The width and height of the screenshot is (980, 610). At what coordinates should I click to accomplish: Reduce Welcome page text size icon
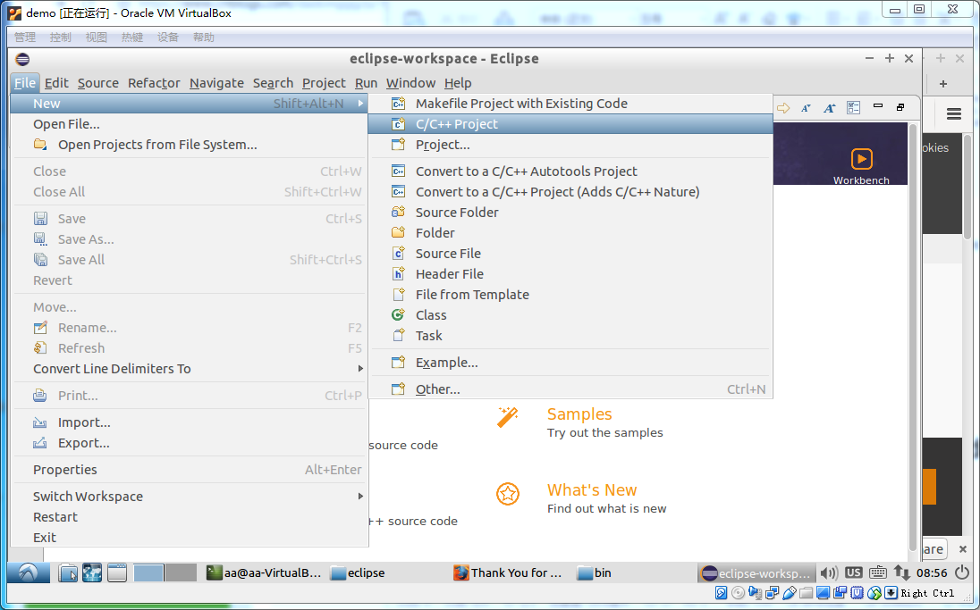806,106
